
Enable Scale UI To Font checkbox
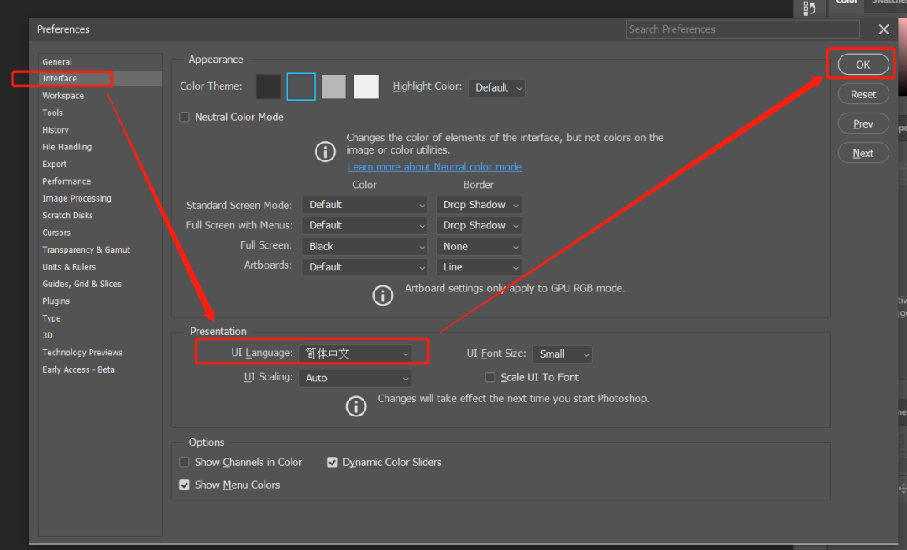490,378
